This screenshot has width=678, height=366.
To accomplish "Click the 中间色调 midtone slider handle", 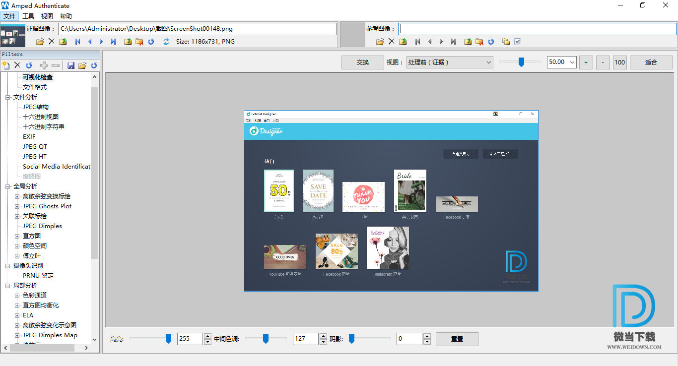I will (x=266, y=339).
